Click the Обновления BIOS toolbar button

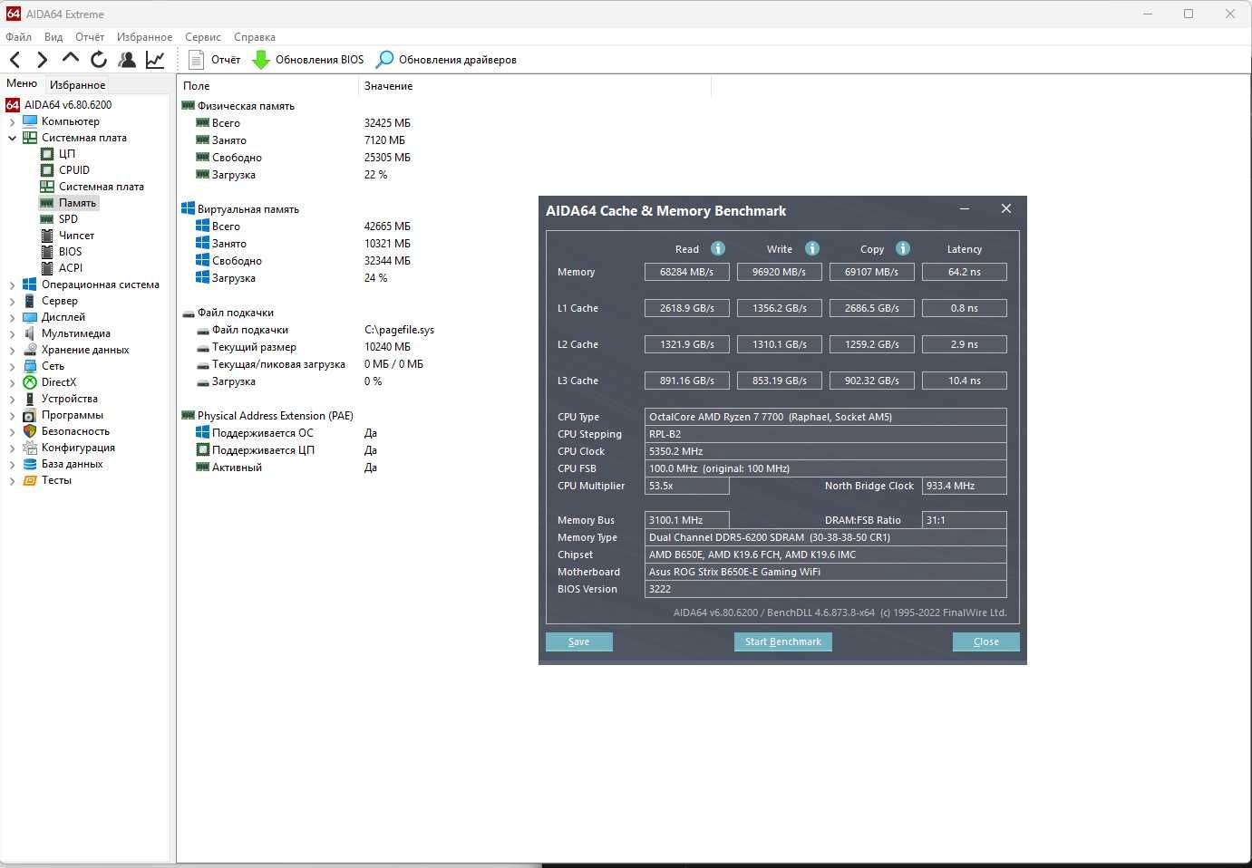308,60
